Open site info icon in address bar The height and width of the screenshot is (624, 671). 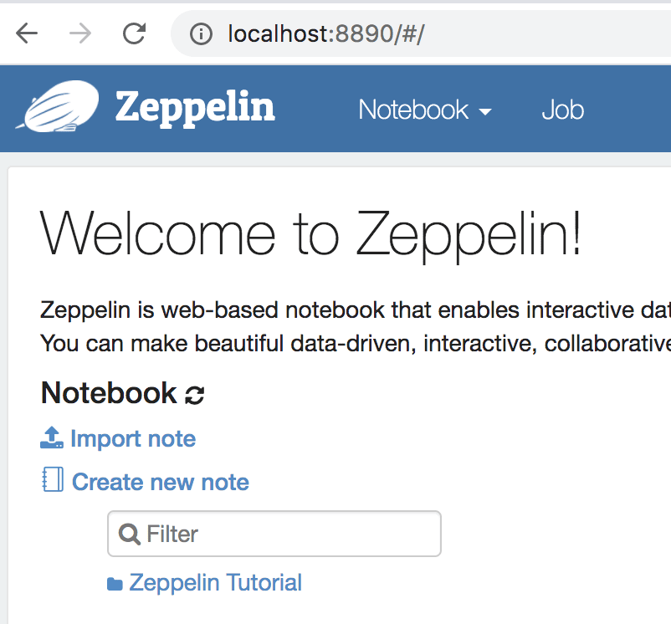201,33
